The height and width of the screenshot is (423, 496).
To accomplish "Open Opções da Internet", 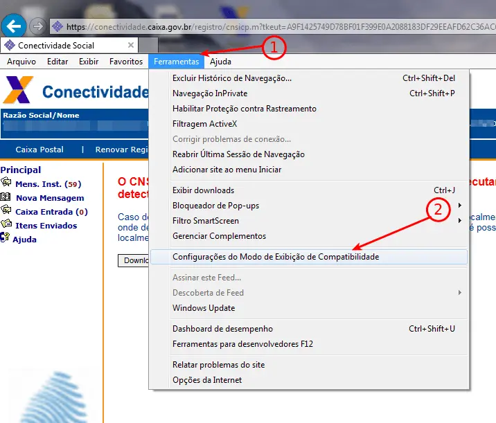I will point(309,380).
